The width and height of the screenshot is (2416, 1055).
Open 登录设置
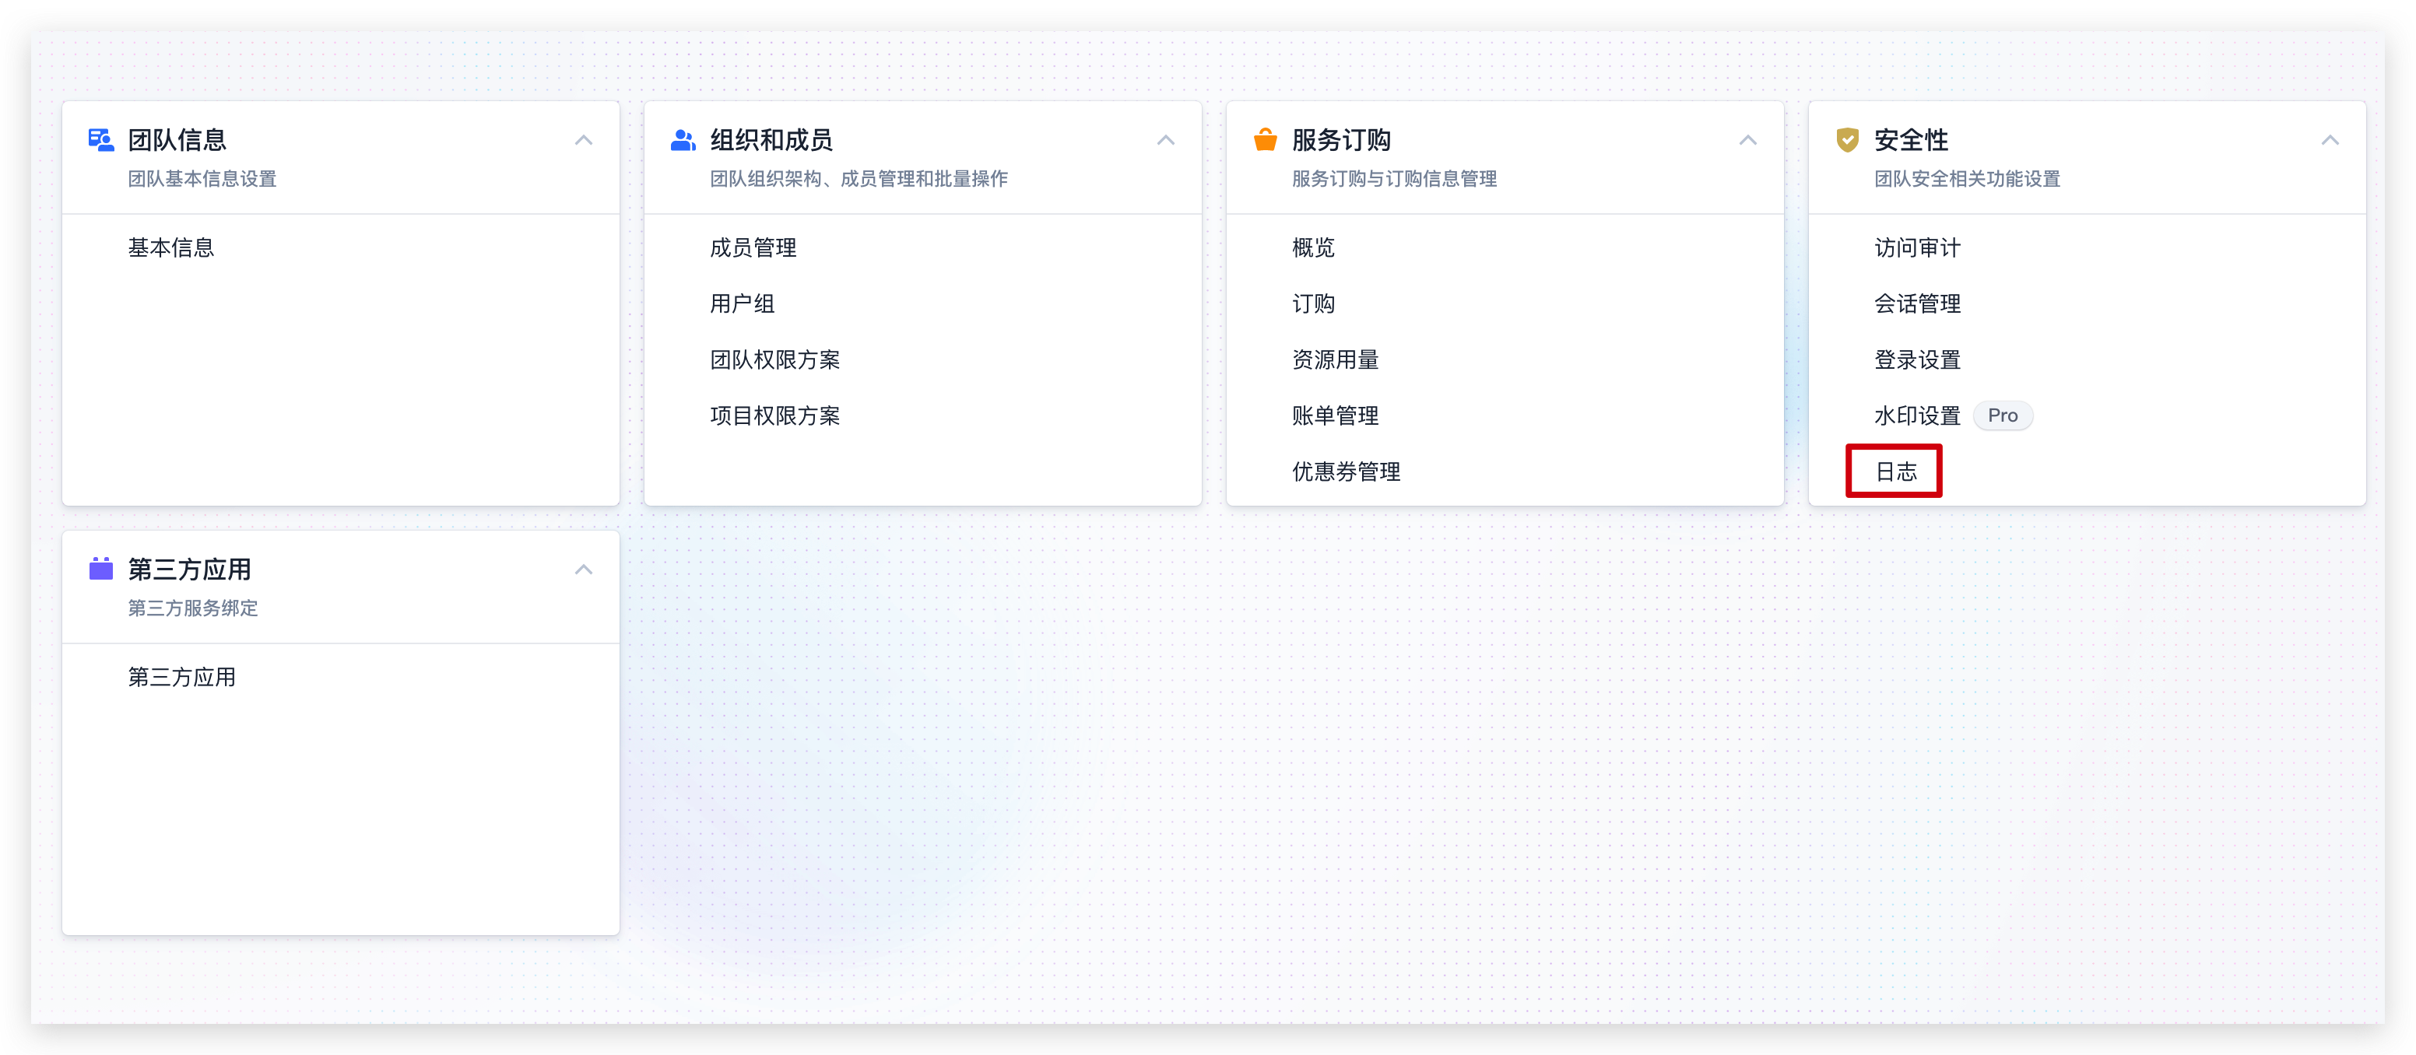(1917, 360)
